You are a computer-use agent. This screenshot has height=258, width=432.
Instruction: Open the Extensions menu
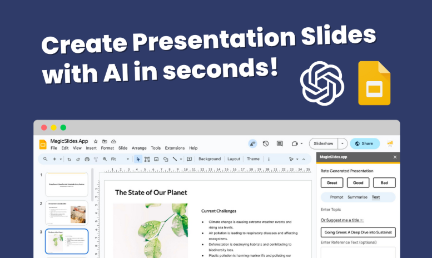[x=175, y=148]
